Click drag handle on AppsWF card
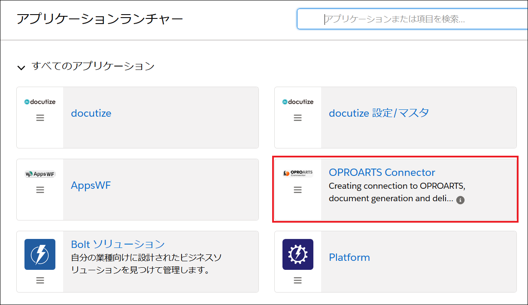Image resolution: width=528 pixels, height=305 pixels. pos(40,190)
